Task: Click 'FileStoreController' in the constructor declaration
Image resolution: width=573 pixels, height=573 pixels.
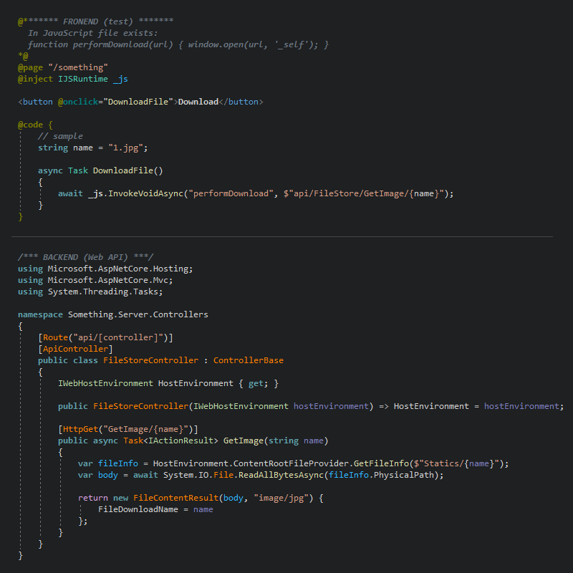Action: coord(140,406)
